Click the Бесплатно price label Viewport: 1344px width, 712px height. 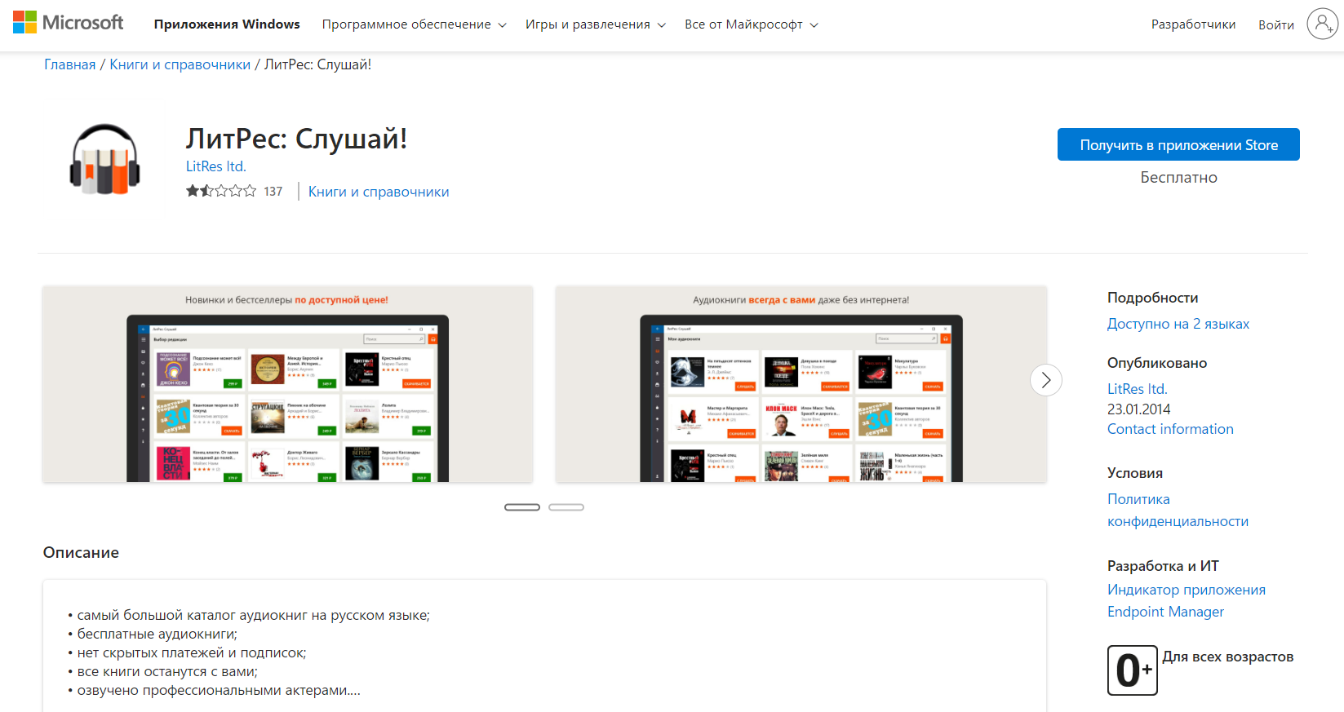coord(1178,177)
